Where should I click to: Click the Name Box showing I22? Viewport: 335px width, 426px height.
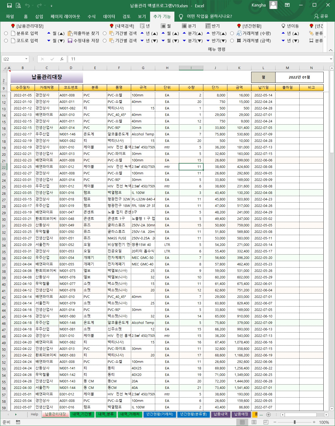(13, 59)
